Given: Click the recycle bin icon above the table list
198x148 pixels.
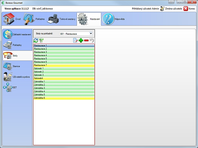Looking at the screenshot, I should click(x=41, y=41).
